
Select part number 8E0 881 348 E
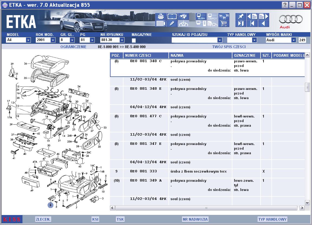pyautogui.click(x=146, y=89)
